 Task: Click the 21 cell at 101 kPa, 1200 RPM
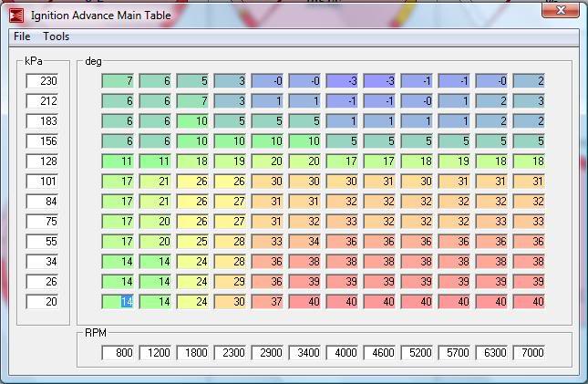[155, 182]
